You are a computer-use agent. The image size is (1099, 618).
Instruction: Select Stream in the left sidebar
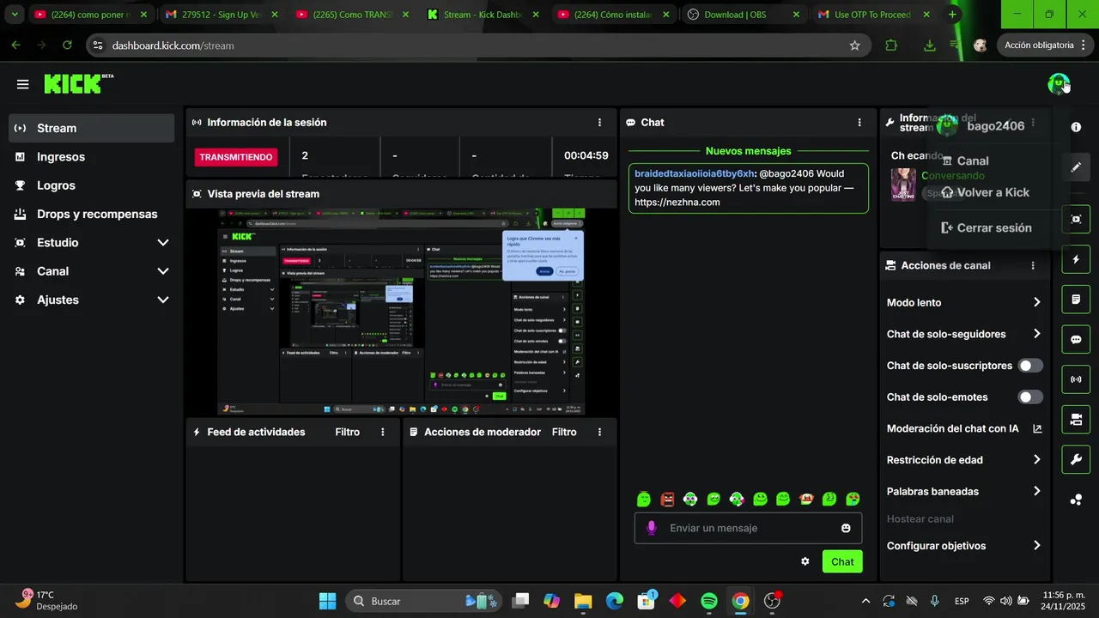92,128
